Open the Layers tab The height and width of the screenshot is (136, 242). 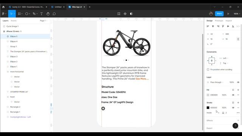point(5,21)
